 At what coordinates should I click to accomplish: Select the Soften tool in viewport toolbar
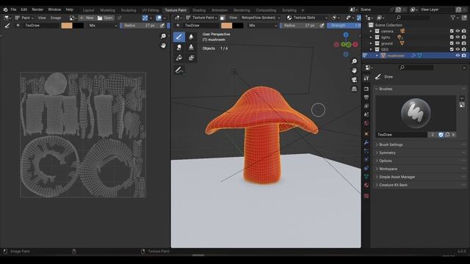coord(191,37)
